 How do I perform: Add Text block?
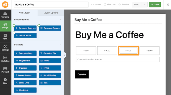[x=50, y=83]
